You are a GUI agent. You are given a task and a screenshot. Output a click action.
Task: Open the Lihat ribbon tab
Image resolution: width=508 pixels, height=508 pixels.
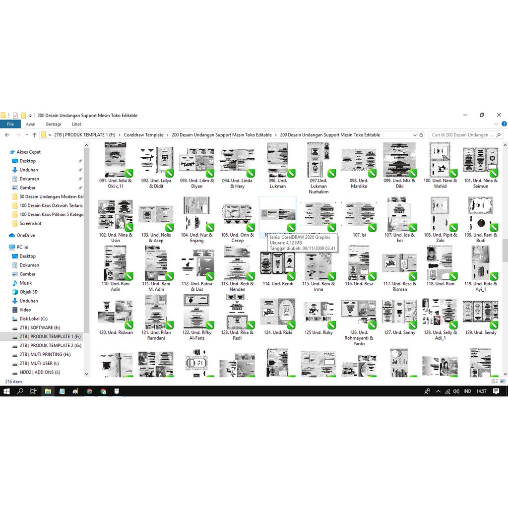tap(76, 125)
